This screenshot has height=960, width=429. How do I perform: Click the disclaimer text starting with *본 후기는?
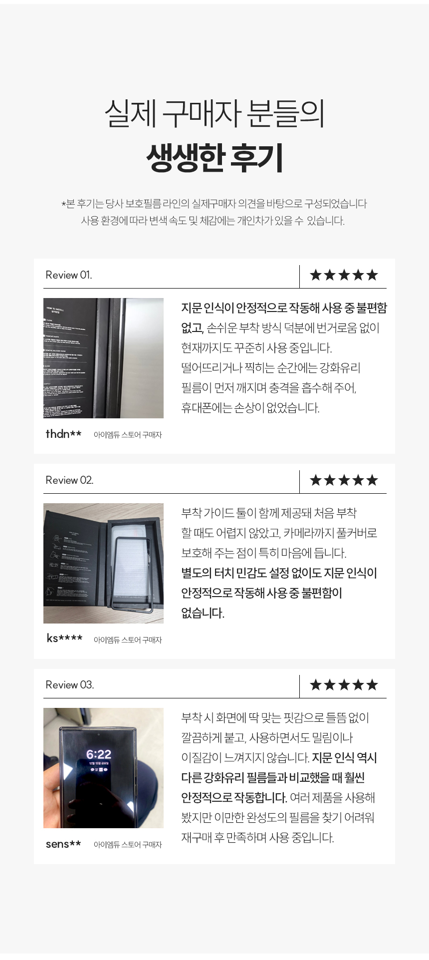214,204
